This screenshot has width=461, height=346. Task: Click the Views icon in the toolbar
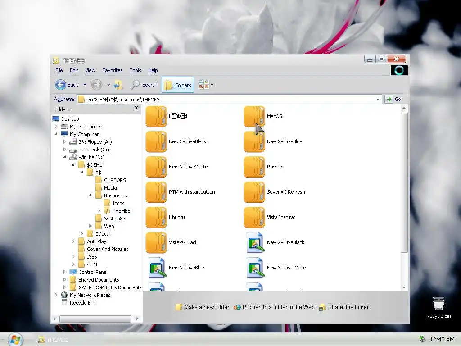point(204,85)
